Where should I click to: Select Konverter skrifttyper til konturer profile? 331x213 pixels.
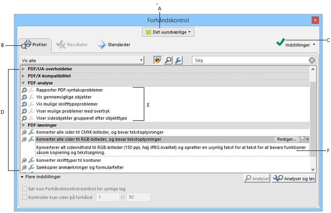coord(68,160)
